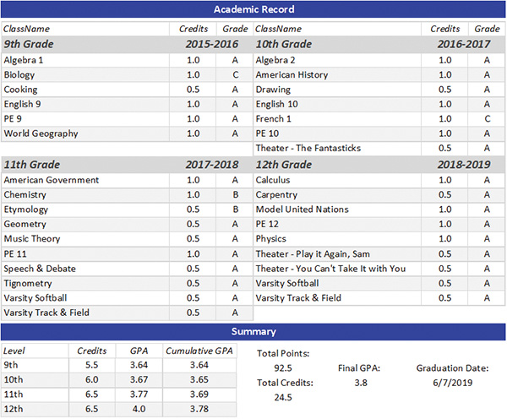Image resolution: width=507 pixels, height=419 pixels.
Task: Select 11th grade Varsity Softball entry
Action: (35, 297)
